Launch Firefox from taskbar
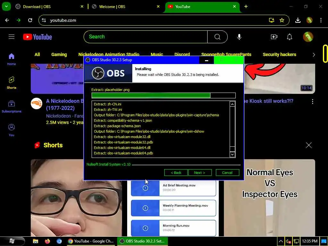The width and height of the screenshot is (328, 246). (x=47, y=241)
